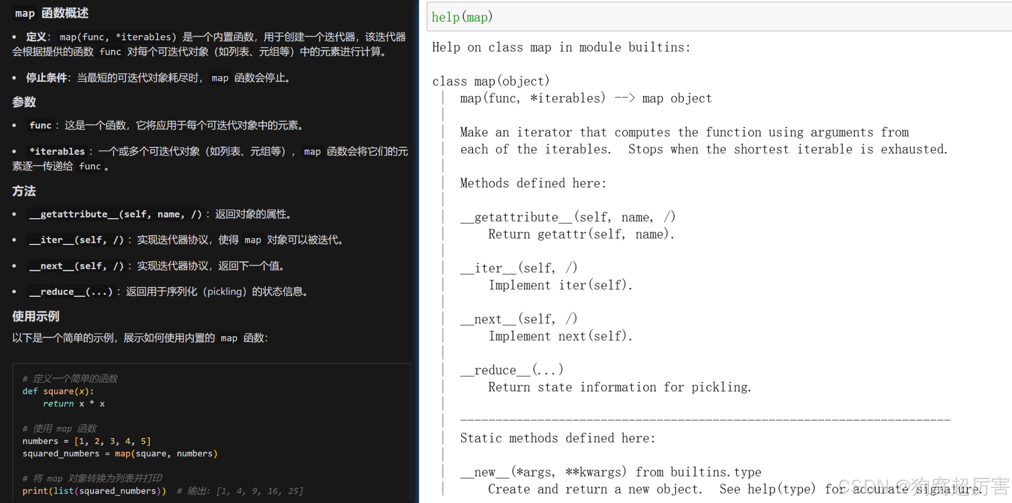Select the __next__(self, /) method badge
The height and width of the screenshot is (503, 1012).
click(76, 266)
